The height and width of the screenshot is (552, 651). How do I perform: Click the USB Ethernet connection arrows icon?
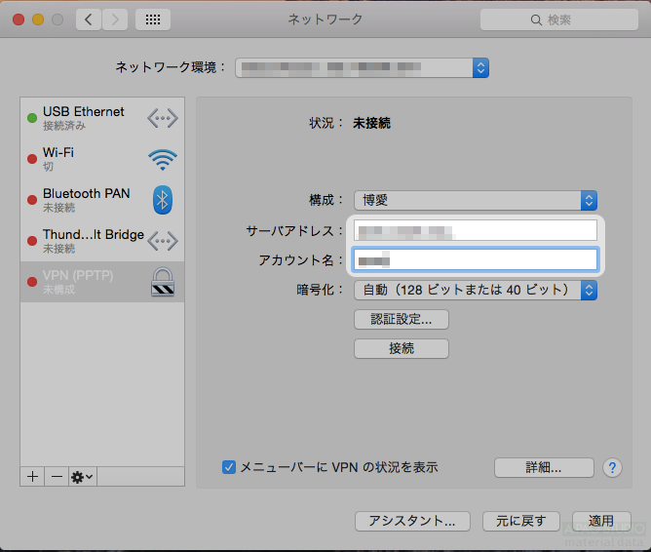(x=163, y=118)
